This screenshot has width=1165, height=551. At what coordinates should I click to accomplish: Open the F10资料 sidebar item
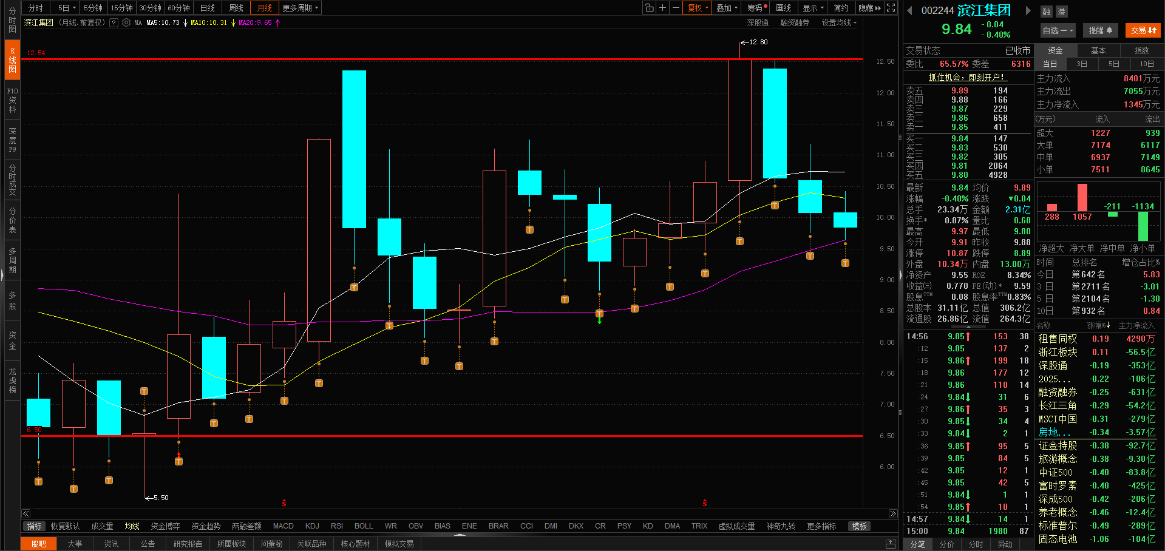[12, 100]
